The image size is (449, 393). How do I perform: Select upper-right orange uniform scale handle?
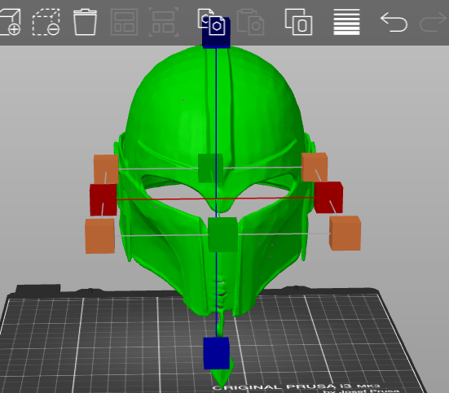coord(315,167)
